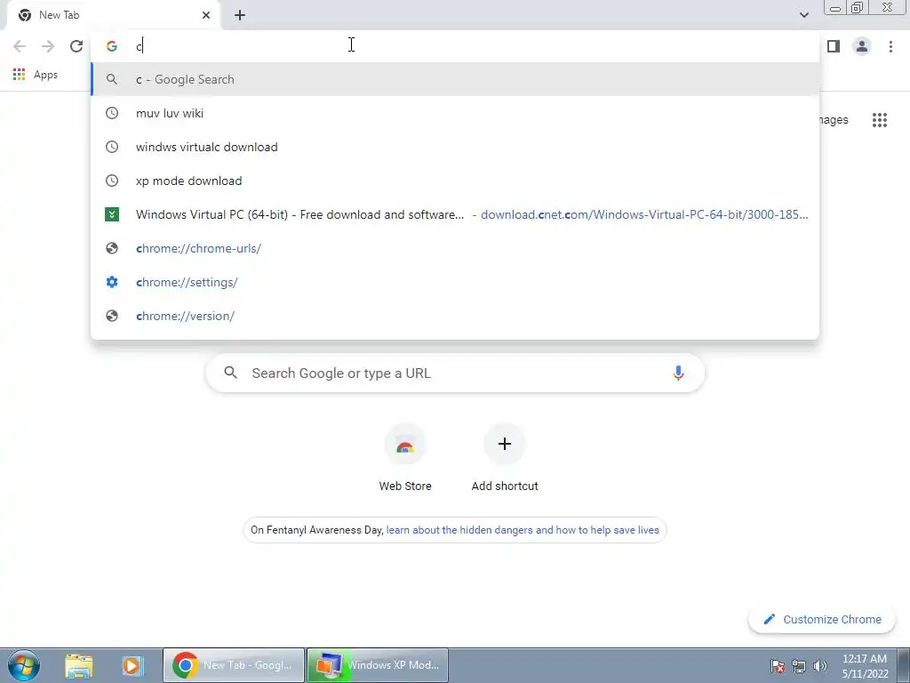Open the Chrome three-dot menu
The height and width of the screenshot is (683, 910).
click(x=890, y=46)
